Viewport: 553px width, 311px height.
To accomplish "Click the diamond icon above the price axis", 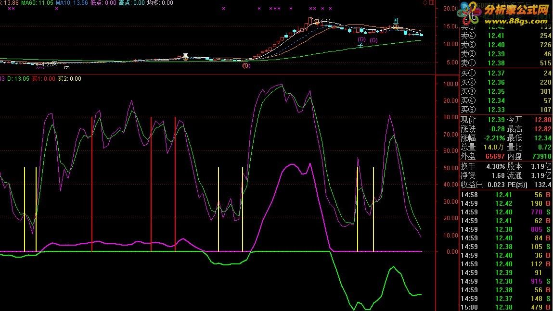I will pos(425,3).
